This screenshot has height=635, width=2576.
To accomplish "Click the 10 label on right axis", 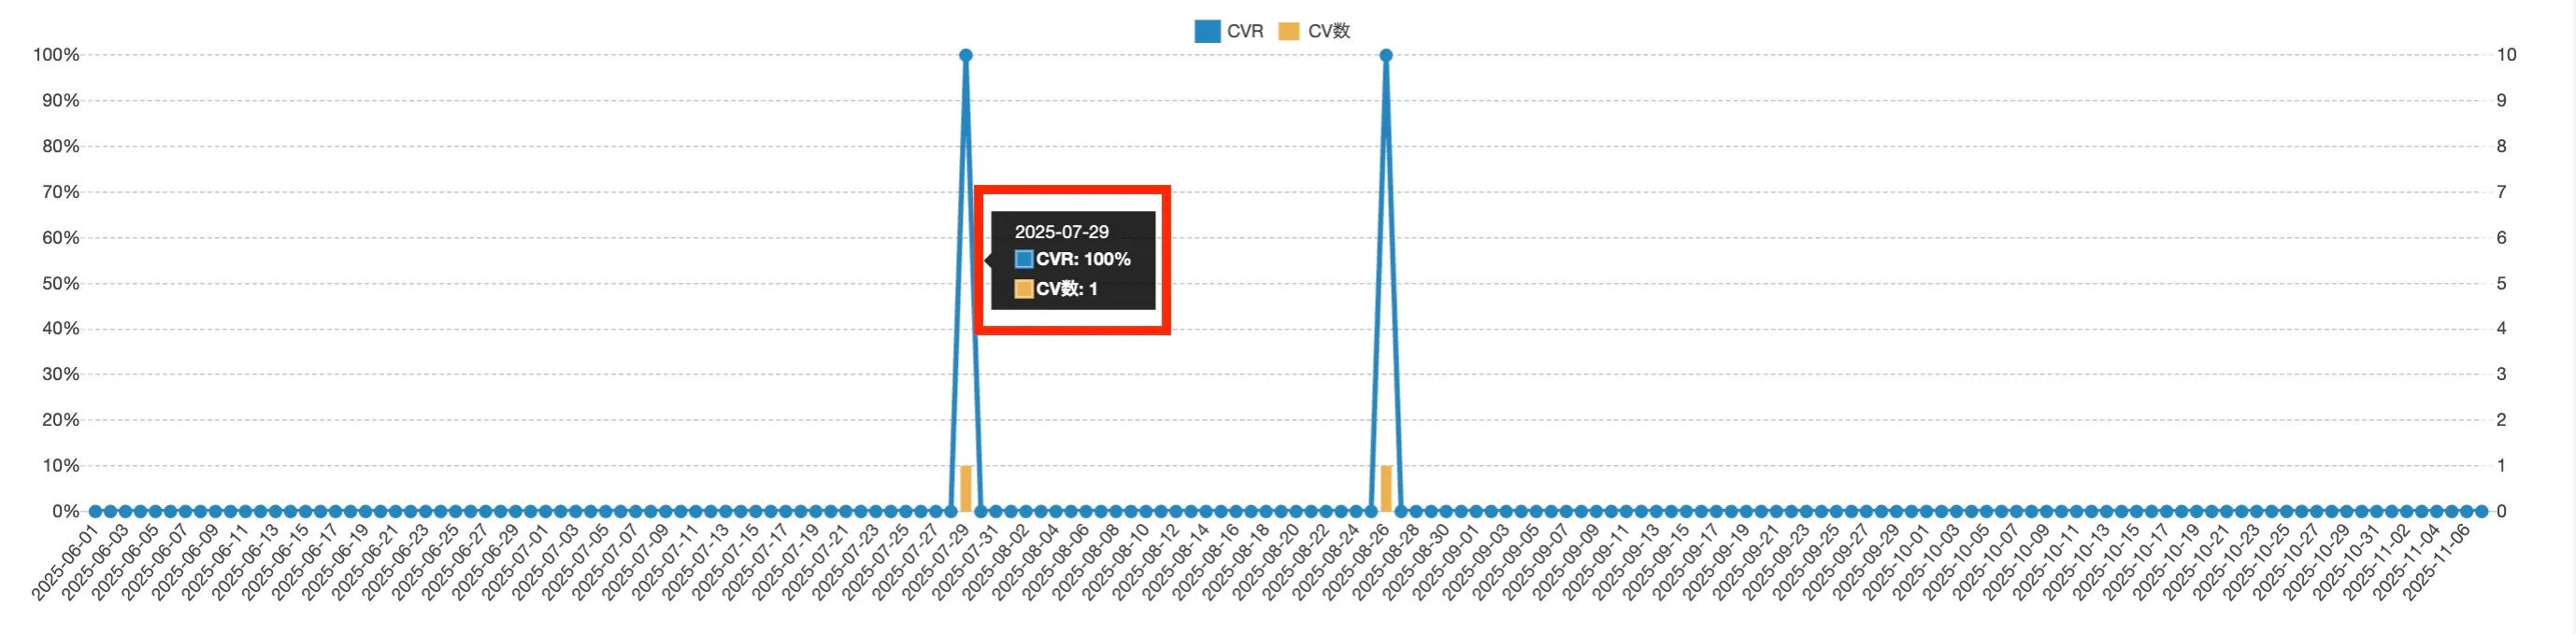I will click(x=2506, y=55).
